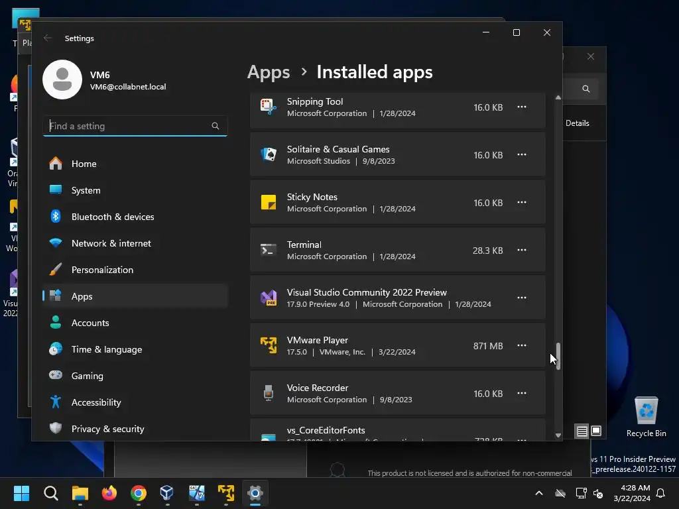
Task: Click the vs_CoreEditorFonts entry name
Action: 326,430
